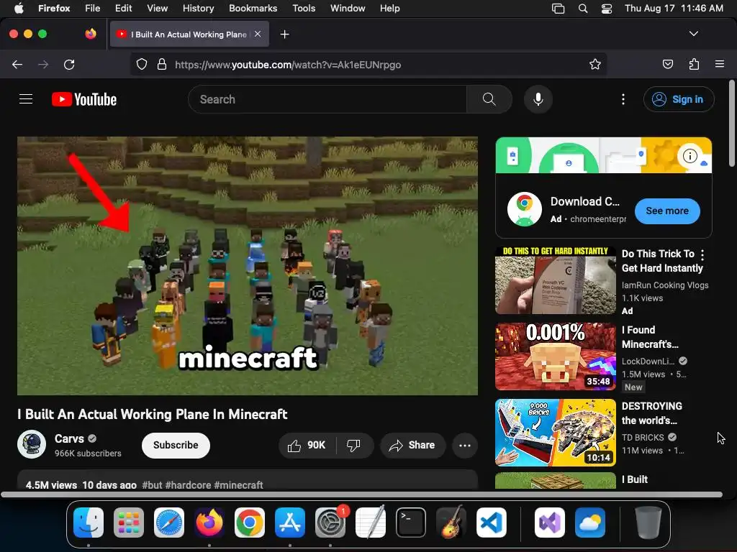Share the video
Image resolution: width=737 pixels, height=552 pixels.
click(x=412, y=445)
